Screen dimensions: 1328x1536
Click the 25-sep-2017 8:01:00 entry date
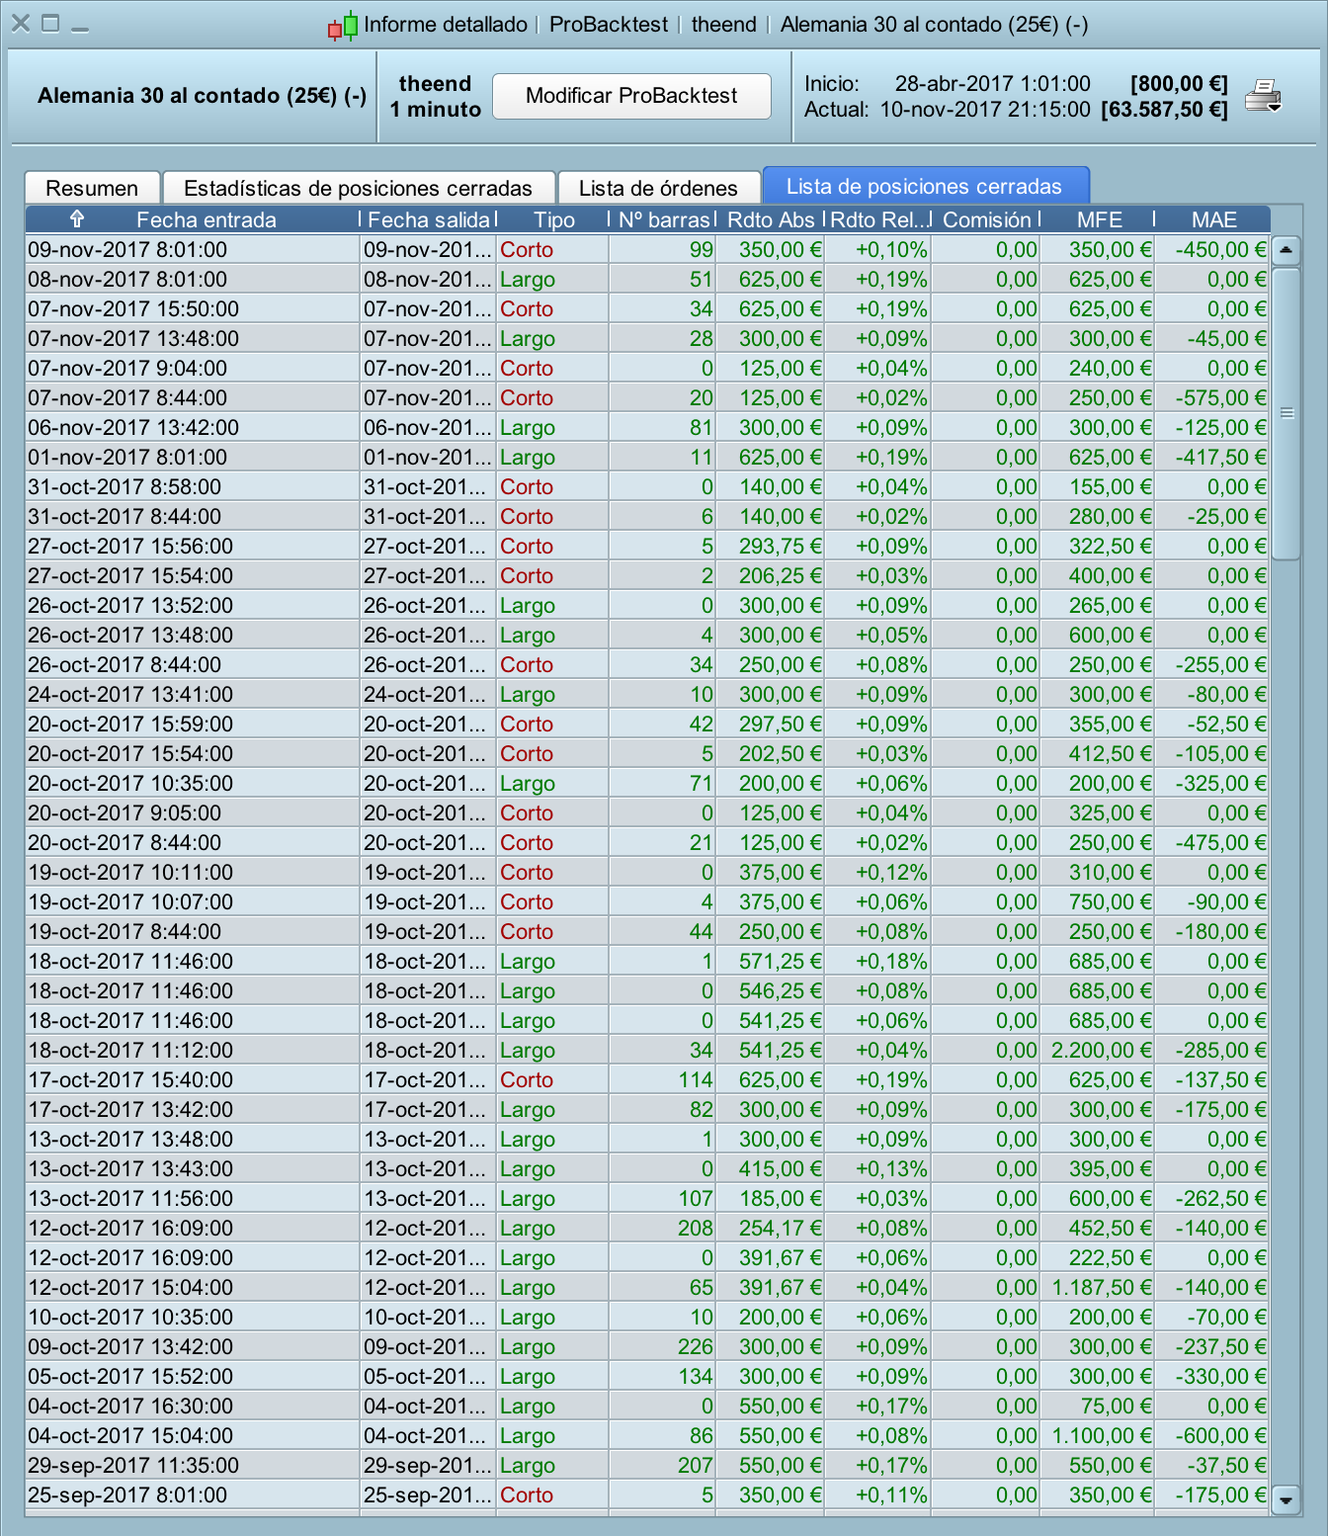(127, 1495)
